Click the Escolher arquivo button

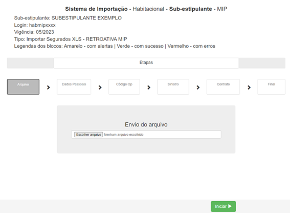click(x=88, y=135)
